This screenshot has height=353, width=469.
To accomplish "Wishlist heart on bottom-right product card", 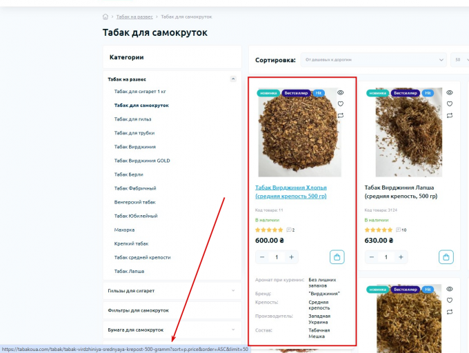I will [x=450, y=300].
